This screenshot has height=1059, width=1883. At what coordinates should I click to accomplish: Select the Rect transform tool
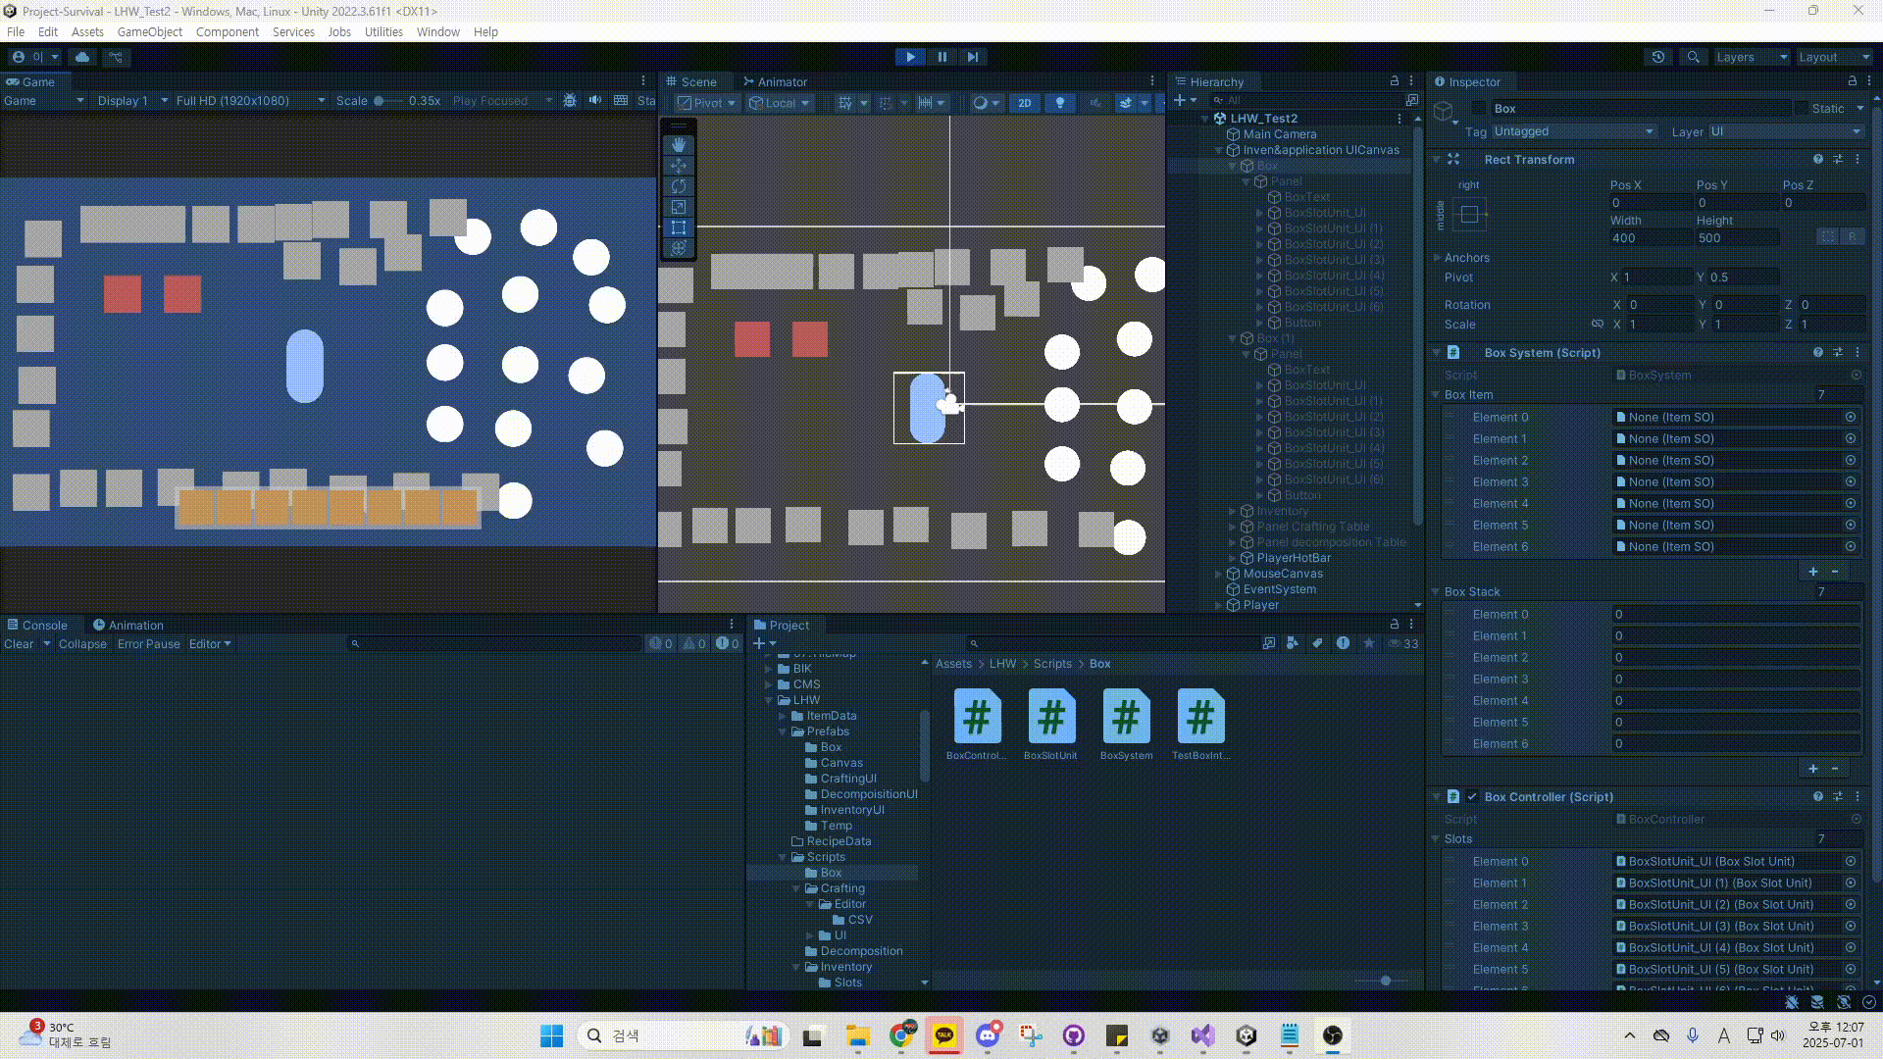point(678,227)
